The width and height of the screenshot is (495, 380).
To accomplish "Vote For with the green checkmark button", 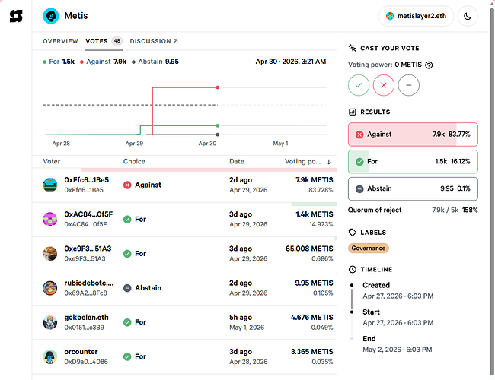I will tap(359, 85).
